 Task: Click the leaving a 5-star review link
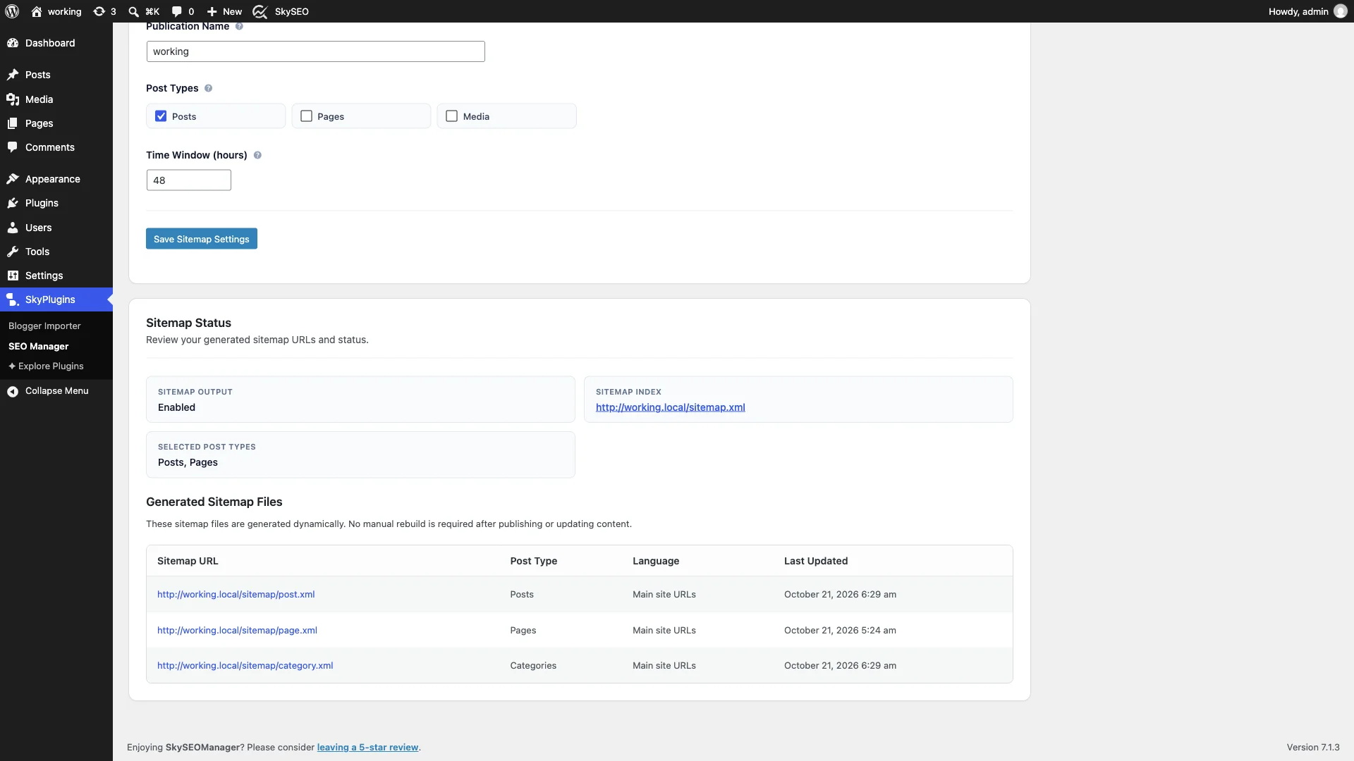[x=367, y=748]
